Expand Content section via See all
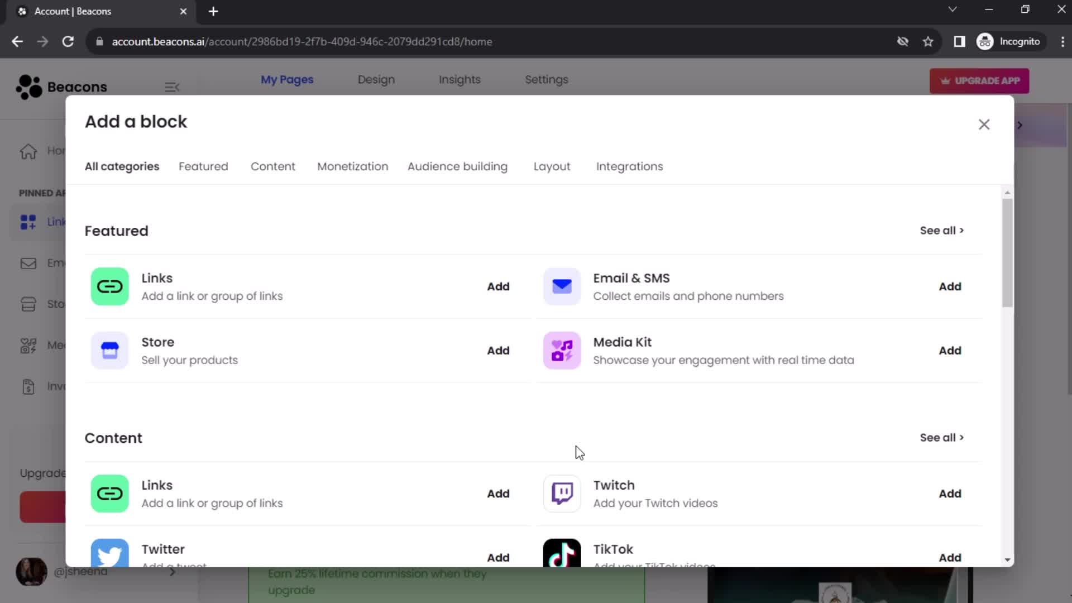This screenshot has width=1072, height=603. [x=942, y=437]
